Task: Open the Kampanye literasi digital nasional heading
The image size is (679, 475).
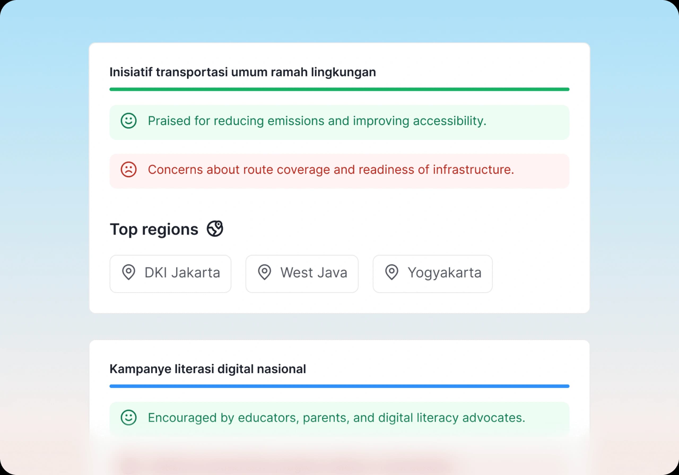Action: click(x=208, y=368)
